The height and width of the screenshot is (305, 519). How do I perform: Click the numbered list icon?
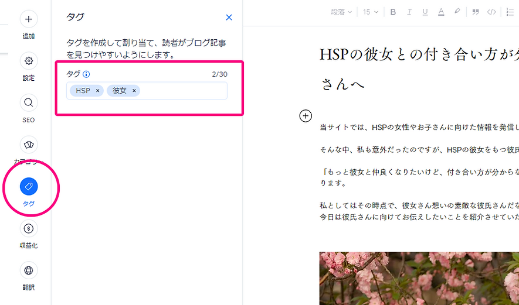tap(510, 12)
